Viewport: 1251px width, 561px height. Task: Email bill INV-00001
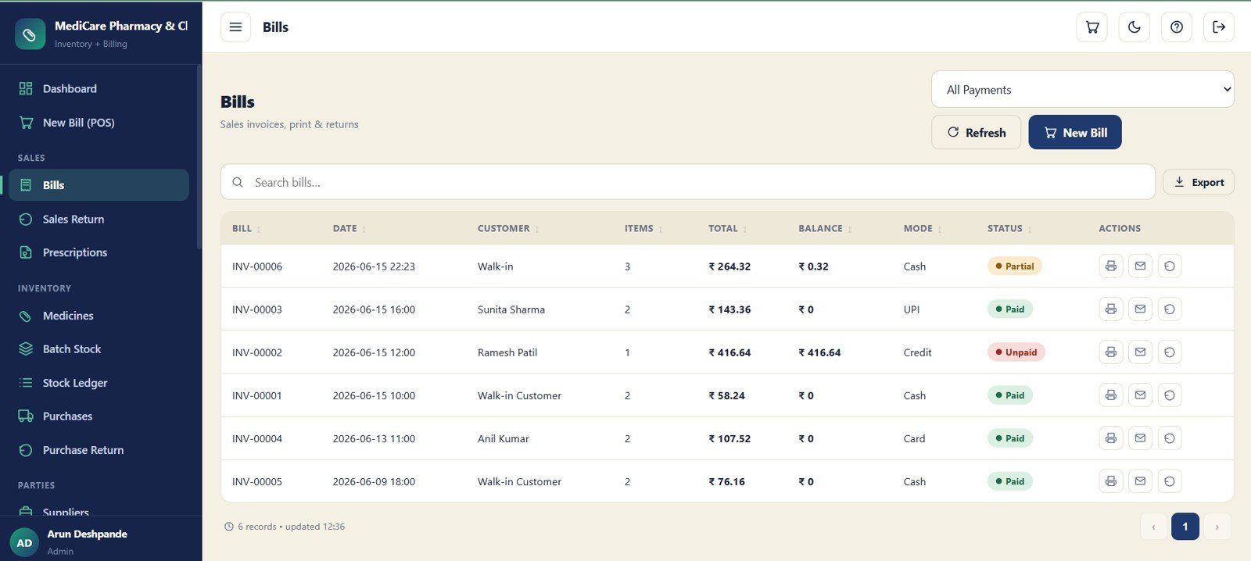[x=1140, y=395]
